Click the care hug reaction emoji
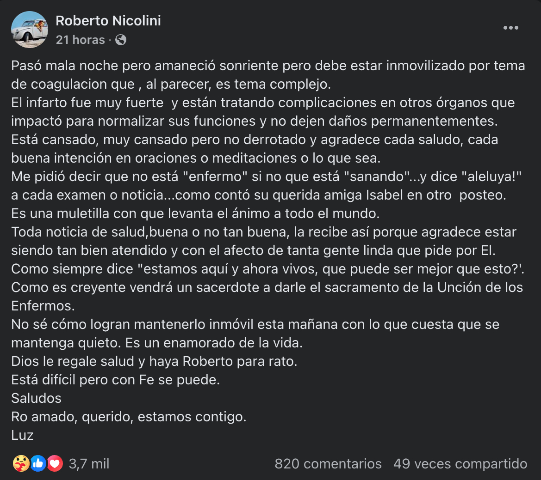This screenshot has height=480, width=541. [21, 463]
